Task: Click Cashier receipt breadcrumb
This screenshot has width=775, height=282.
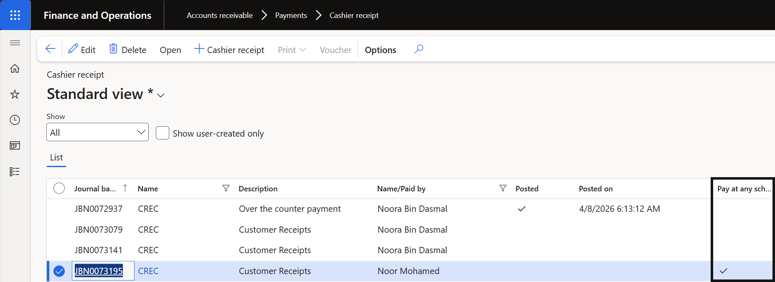Action: (x=354, y=15)
